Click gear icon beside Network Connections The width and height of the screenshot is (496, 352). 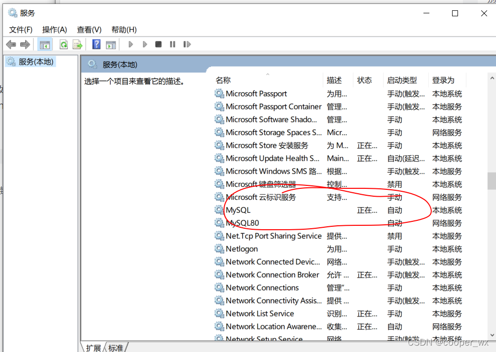click(219, 287)
